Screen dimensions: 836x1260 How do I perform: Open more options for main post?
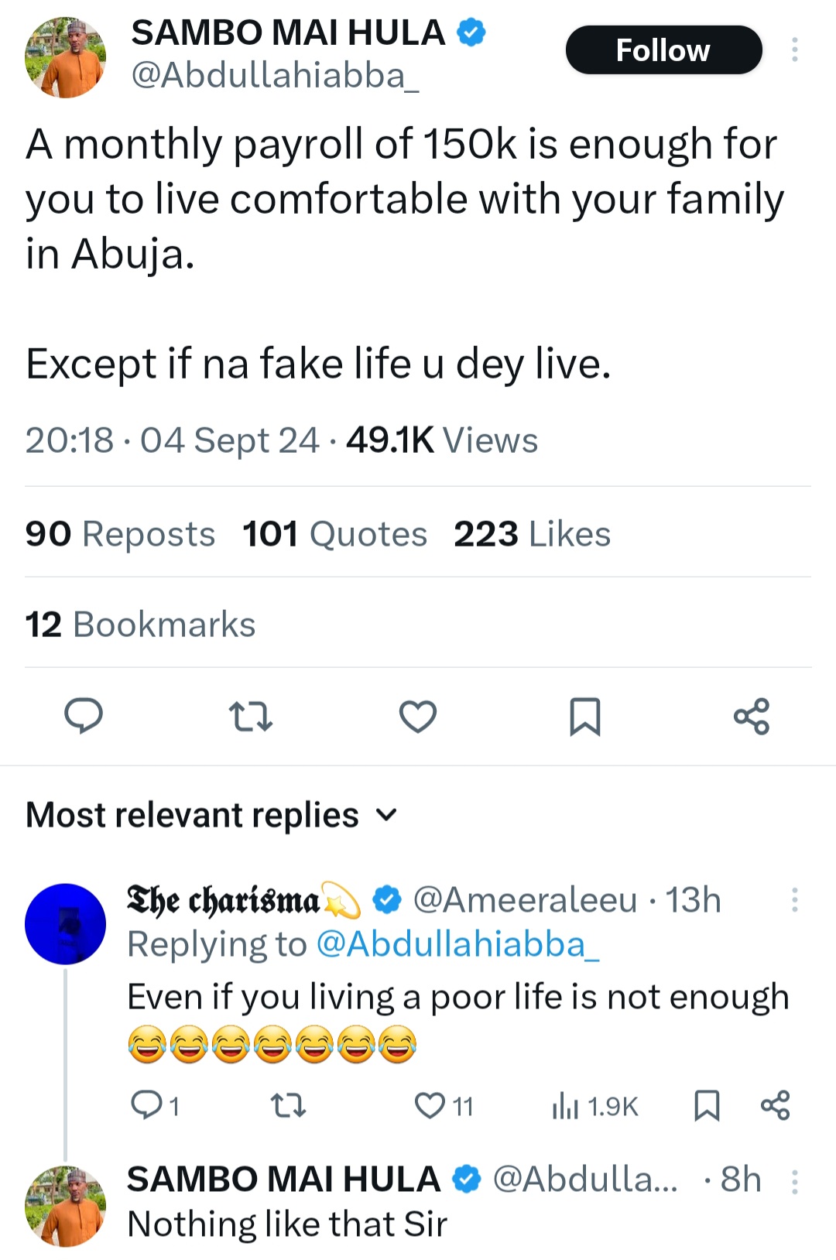(794, 50)
